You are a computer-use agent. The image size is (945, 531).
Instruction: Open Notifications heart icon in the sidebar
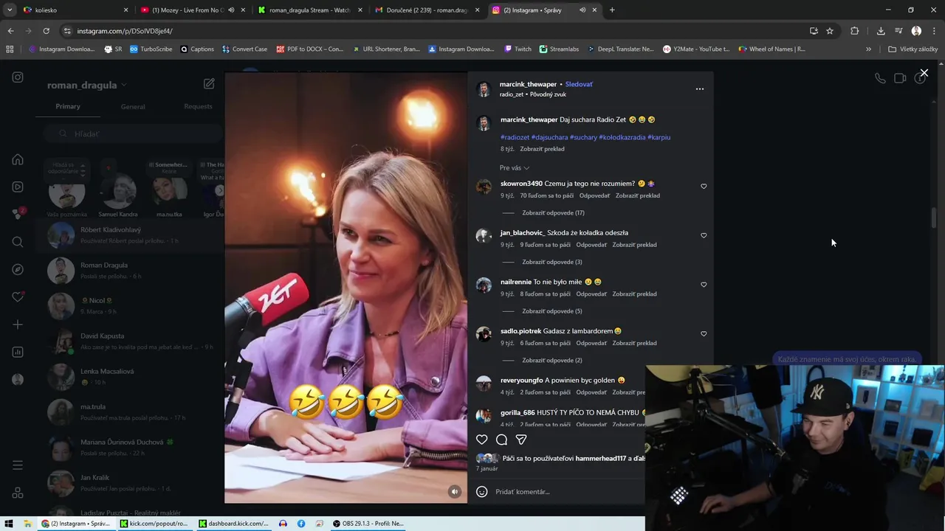[x=18, y=296]
